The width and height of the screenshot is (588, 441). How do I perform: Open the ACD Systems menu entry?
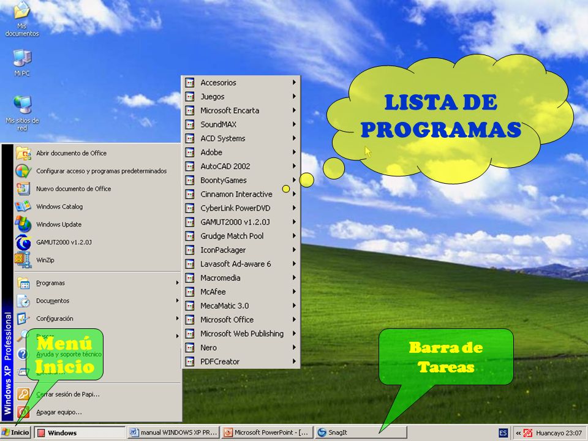click(241, 138)
